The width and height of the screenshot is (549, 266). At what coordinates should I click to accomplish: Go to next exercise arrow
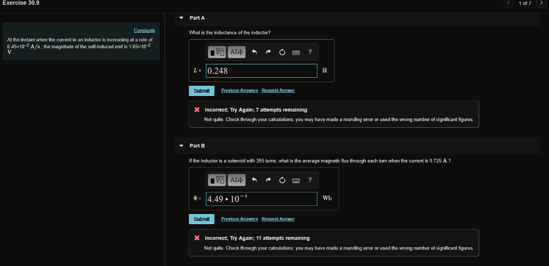pos(541,3)
